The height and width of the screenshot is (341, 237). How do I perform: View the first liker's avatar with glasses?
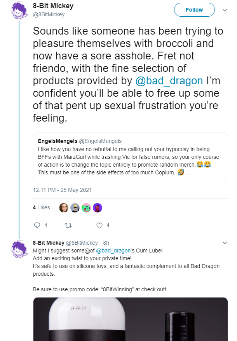[x=64, y=208]
